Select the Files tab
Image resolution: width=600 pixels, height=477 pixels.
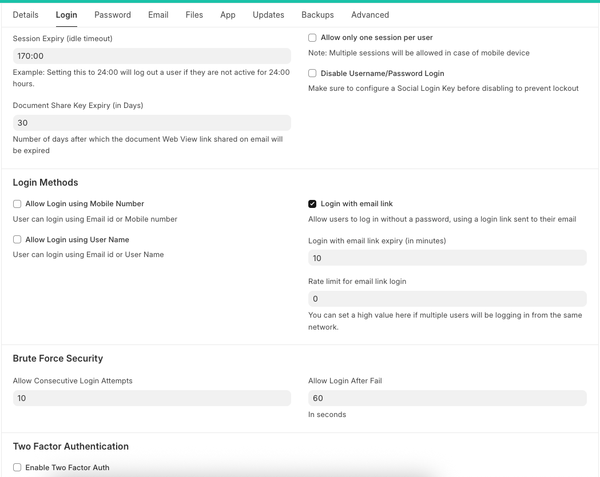(194, 15)
